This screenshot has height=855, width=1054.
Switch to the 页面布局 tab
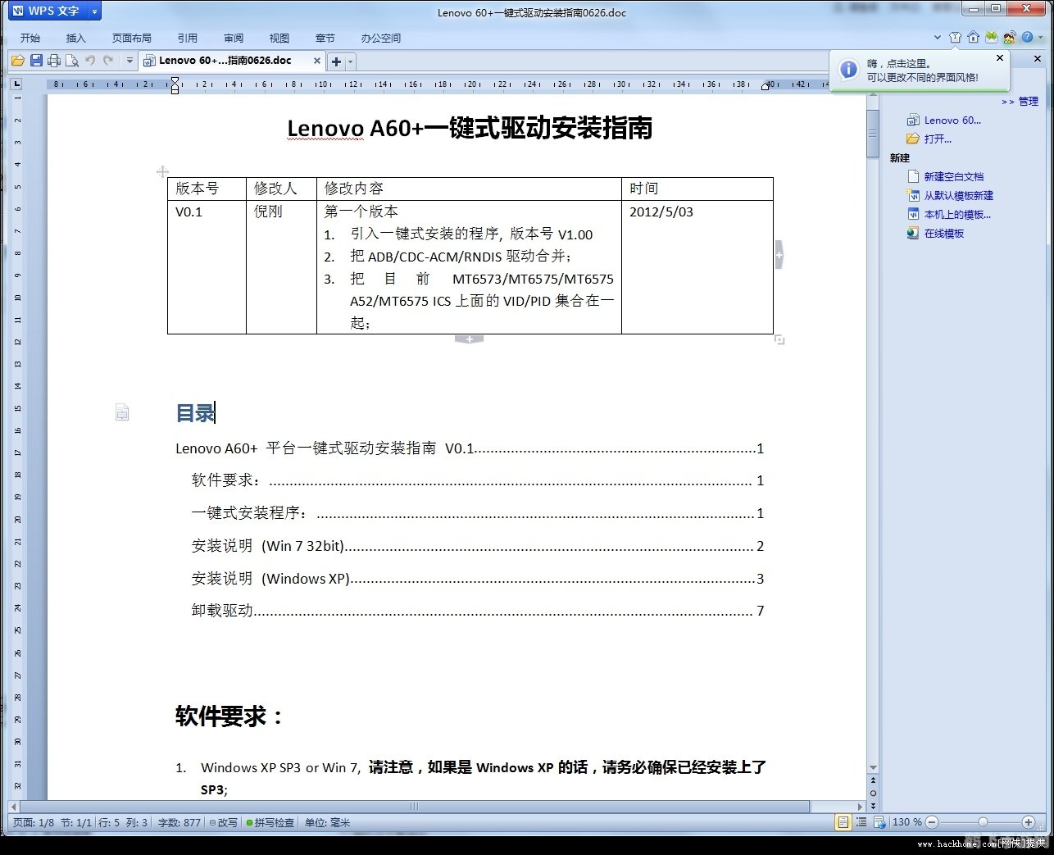click(x=132, y=38)
